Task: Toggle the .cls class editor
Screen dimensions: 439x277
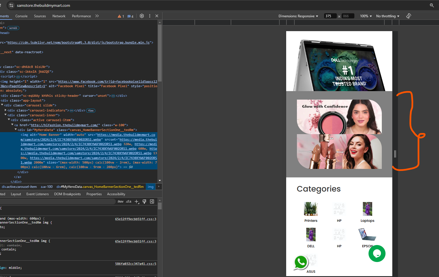Action: click(129, 201)
